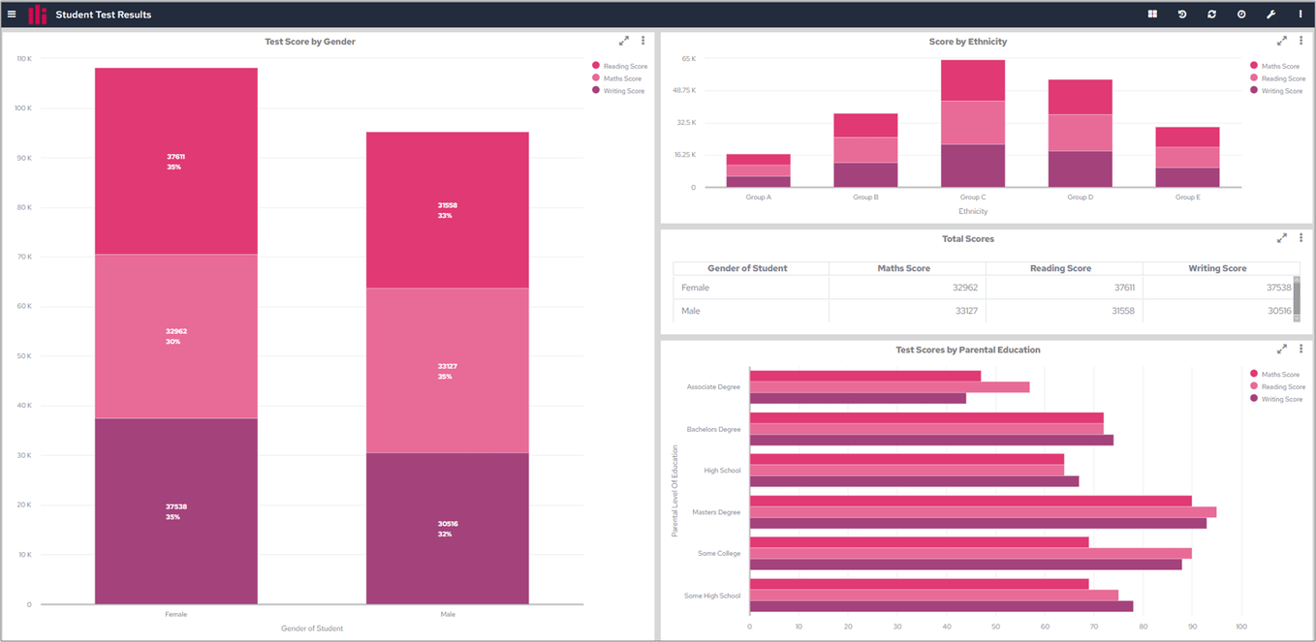Expand the Total Scores table panel
The width and height of the screenshot is (1316, 642).
click(x=1282, y=237)
